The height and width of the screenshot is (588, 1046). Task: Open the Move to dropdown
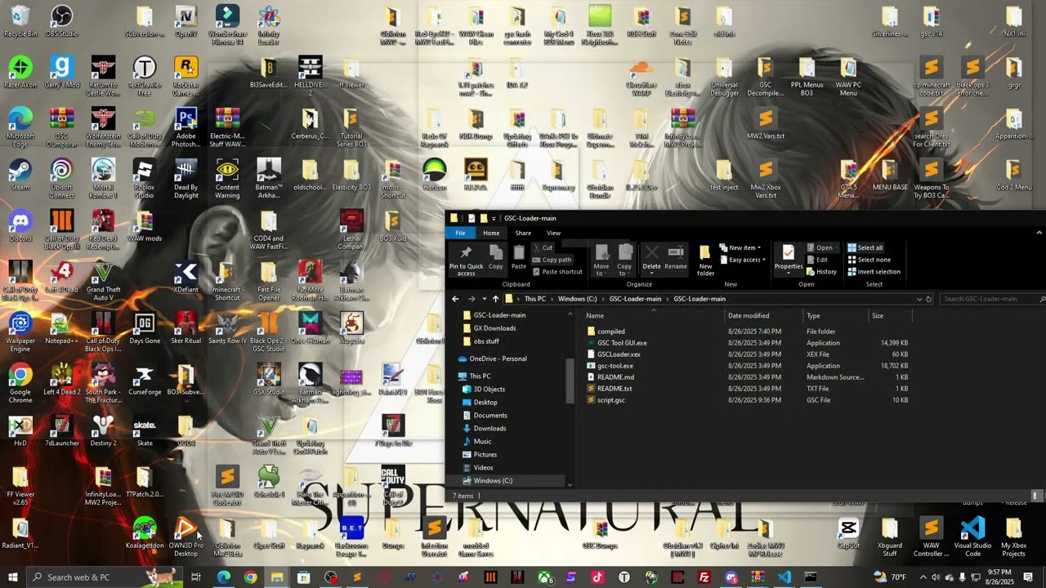click(x=602, y=261)
